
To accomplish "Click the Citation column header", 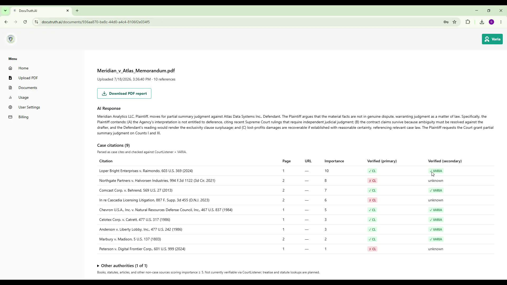I will click(106, 161).
